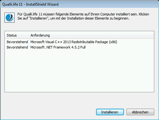Viewport: 159px width, 120px height.
Task: Click the quoted word Installieren in the instructions
Action: (39, 18)
